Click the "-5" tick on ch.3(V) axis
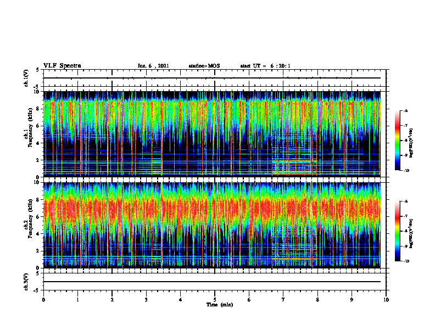Image resolution: width=435 pixels, height=336 pixels. coord(37,290)
